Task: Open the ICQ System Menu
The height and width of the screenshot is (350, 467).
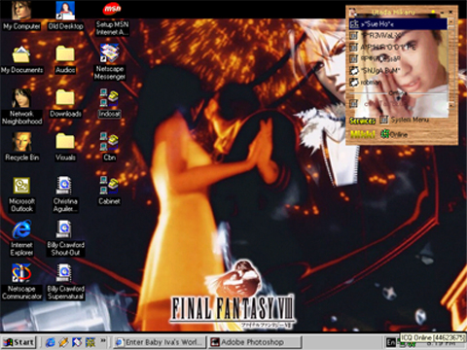Action: click(405, 120)
